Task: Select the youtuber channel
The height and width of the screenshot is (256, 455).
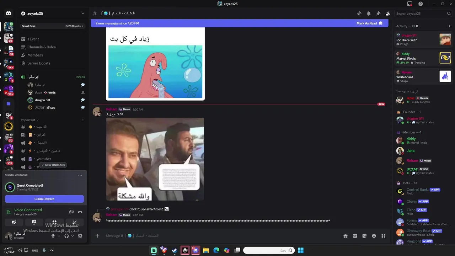Action: click(53, 159)
